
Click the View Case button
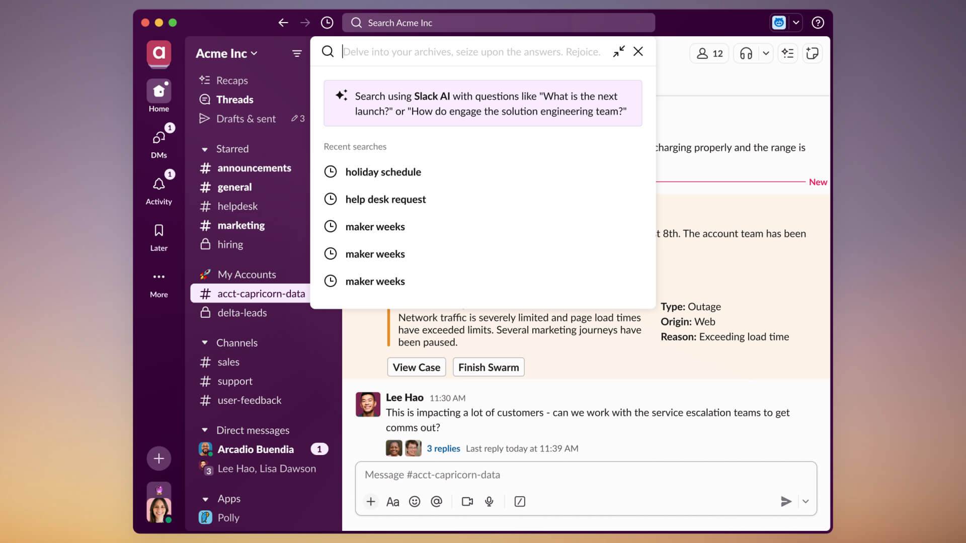point(416,367)
